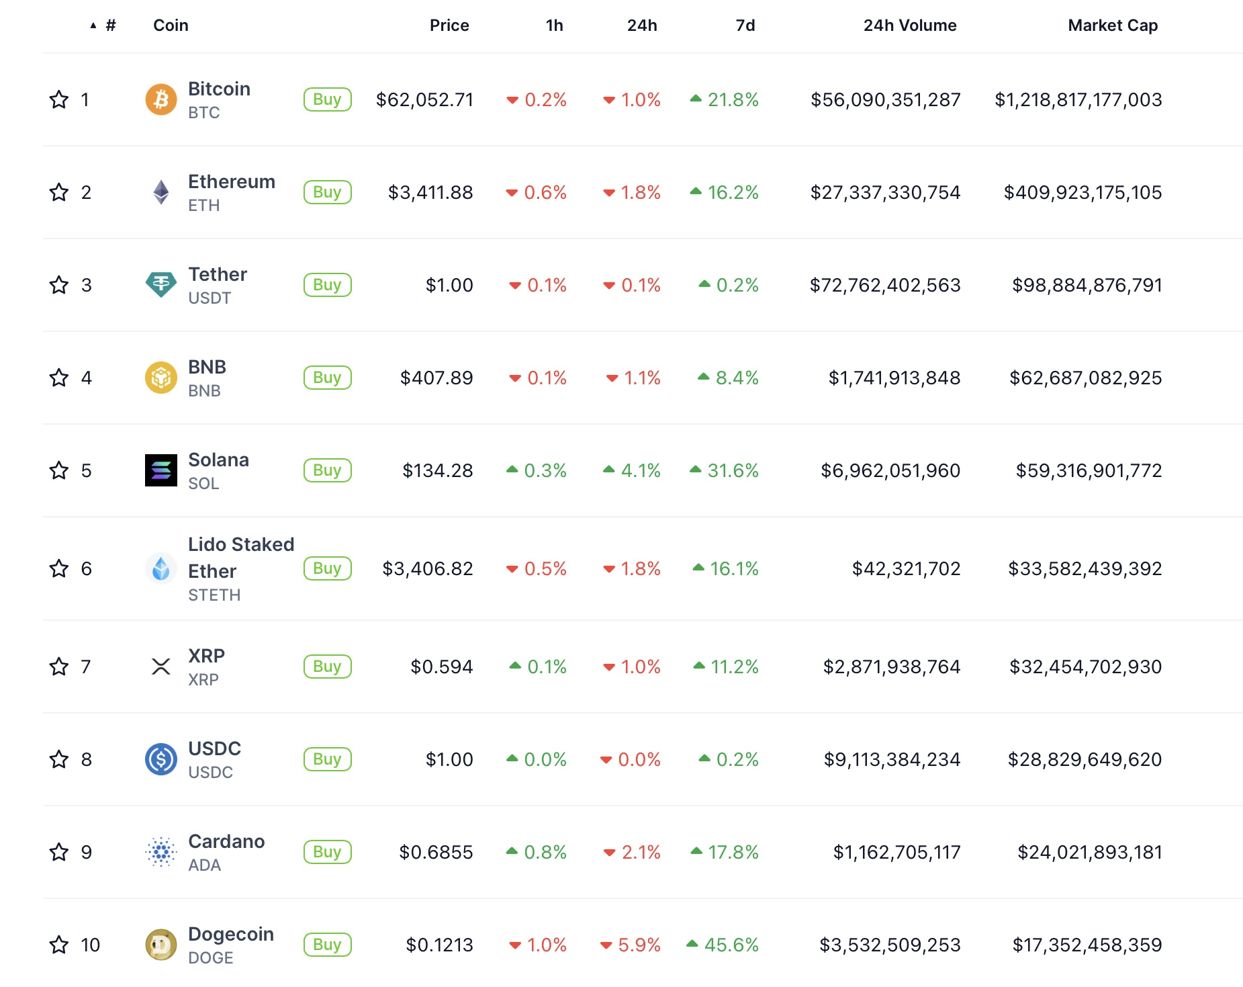Click the USDC coin logo
This screenshot has height=987, width=1243.
click(161, 759)
